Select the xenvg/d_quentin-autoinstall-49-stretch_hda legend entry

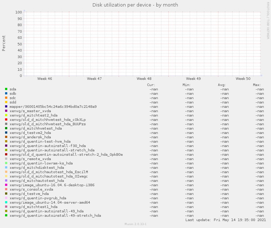coord(55,215)
